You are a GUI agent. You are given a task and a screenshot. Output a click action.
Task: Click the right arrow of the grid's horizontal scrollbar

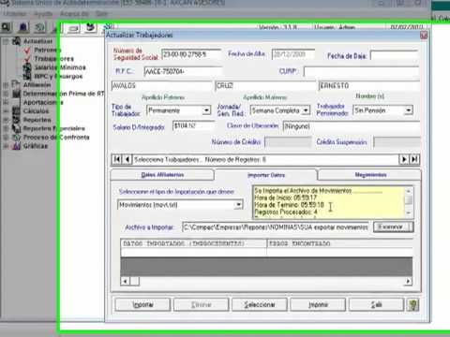point(408,281)
